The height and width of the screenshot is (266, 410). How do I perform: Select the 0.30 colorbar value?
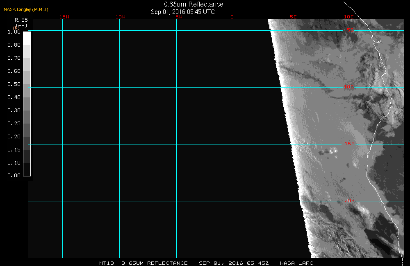14,110
